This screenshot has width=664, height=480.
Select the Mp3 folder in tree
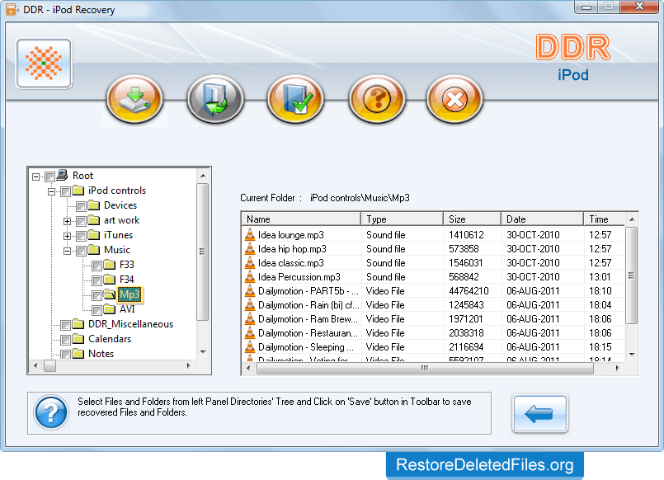130,294
